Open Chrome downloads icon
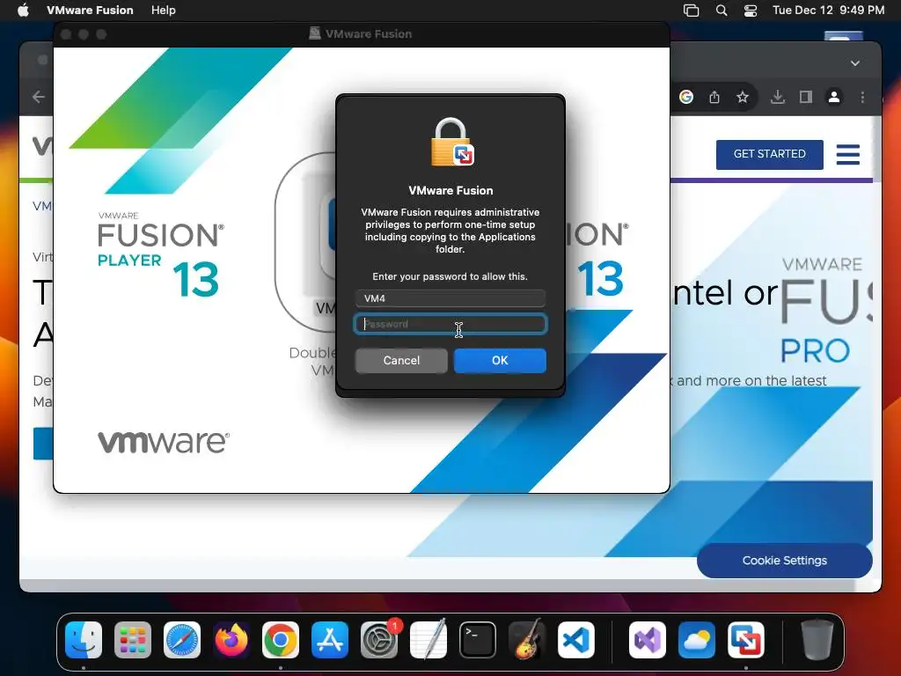Image resolution: width=901 pixels, height=676 pixels. pos(778,97)
